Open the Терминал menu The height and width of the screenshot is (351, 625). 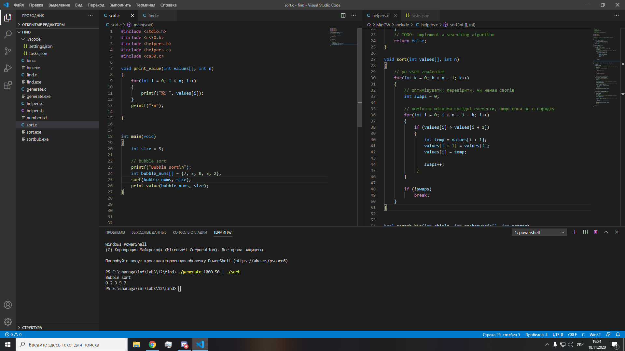coord(146,5)
